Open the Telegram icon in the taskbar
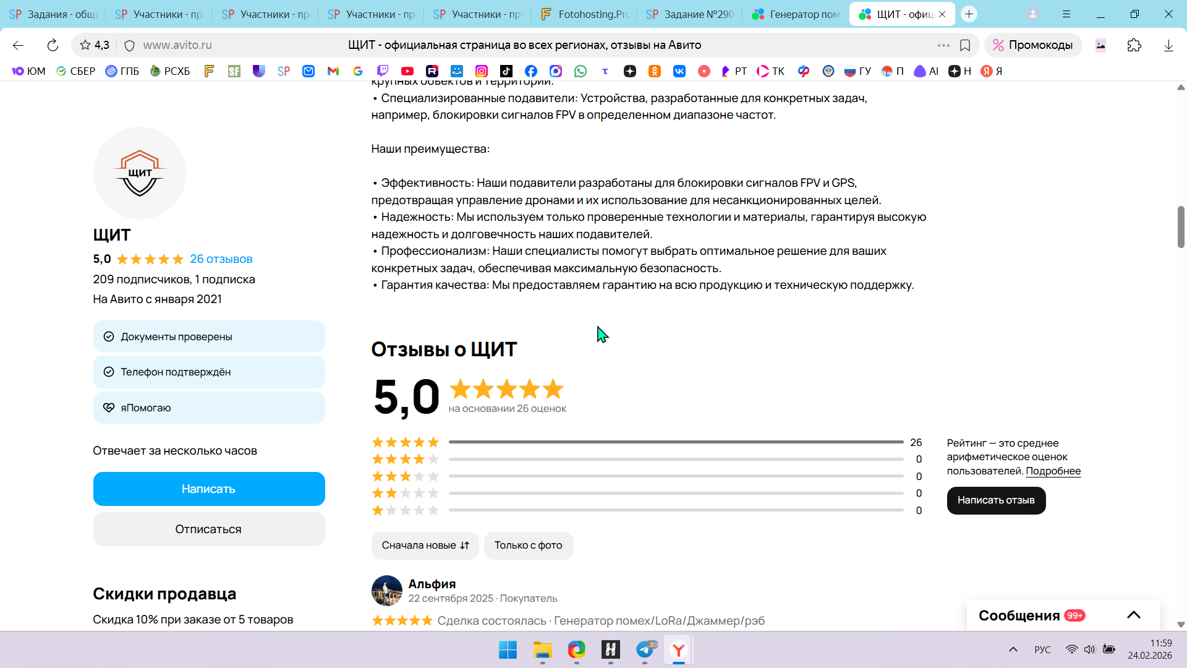This screenshot has height=668, width=1187. [x=645, y=650]
